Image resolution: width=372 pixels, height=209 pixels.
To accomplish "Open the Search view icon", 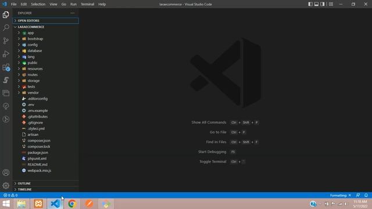I will coord(6,27).
